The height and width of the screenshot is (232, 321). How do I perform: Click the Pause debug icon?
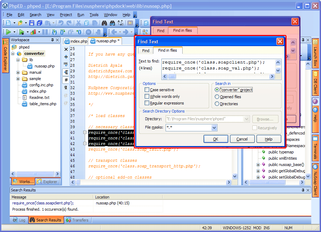[45, 32]
